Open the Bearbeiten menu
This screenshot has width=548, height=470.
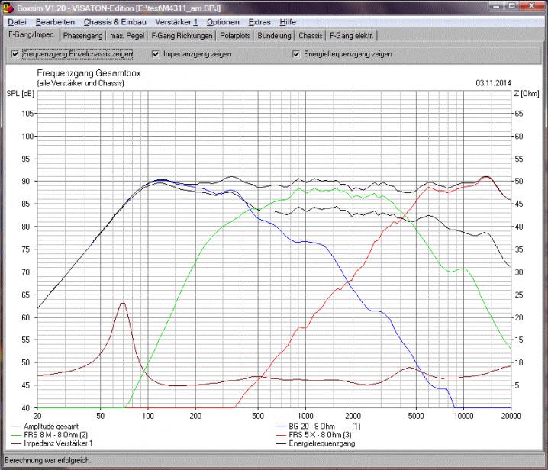pos(55,22)
